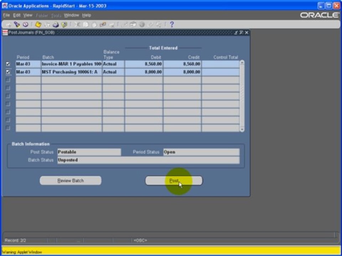Tick the checkbox of the third batch row
The width and height of the screenshot is (342, 256).
[x=8, y=80]
